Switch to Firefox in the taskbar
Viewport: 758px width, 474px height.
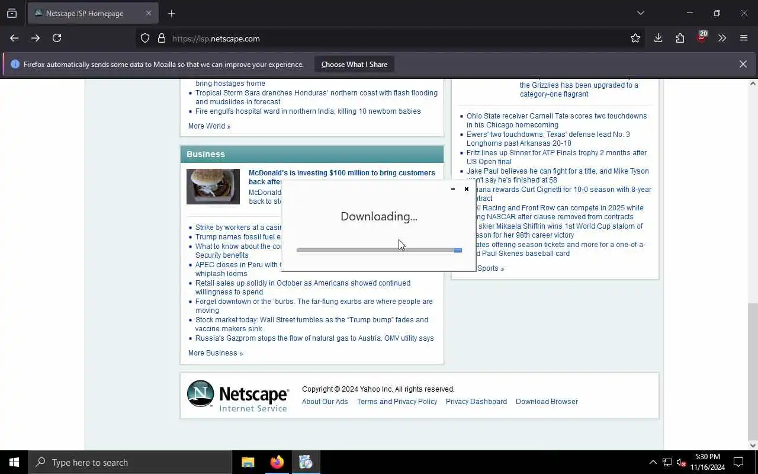point(277,462)
